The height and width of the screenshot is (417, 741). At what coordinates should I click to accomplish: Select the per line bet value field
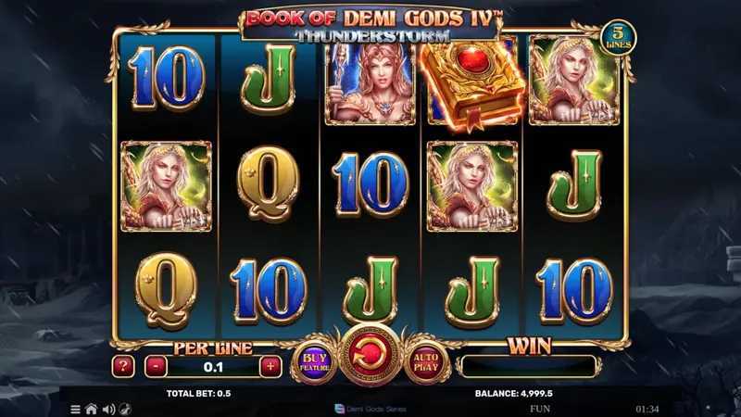213,367
